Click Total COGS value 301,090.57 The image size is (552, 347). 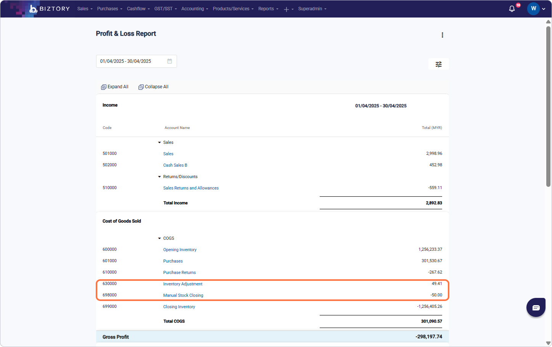click(431, 321)
